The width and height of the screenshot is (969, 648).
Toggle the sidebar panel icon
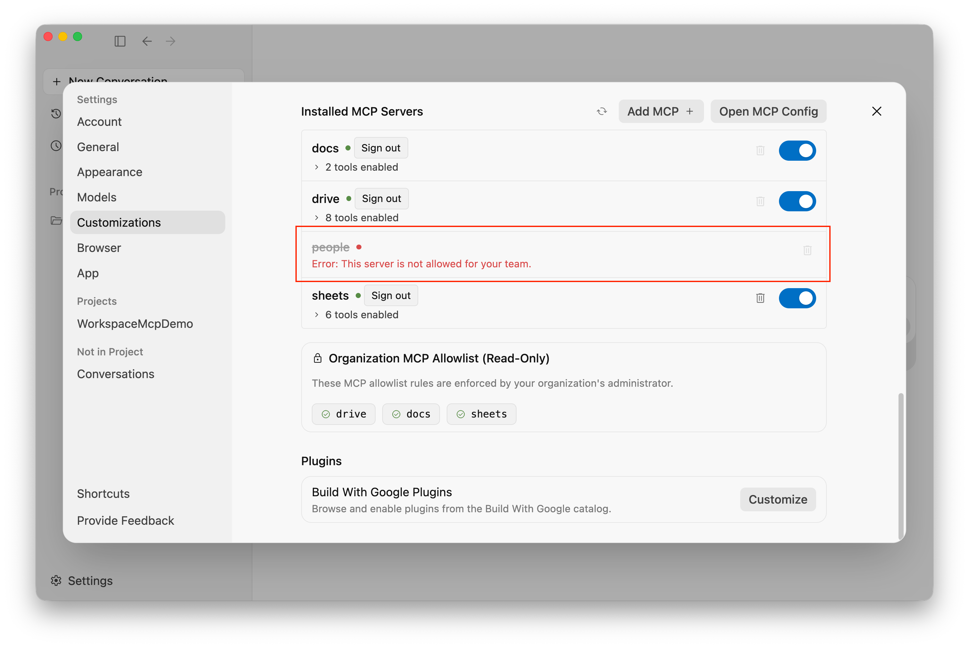(120, 41)
